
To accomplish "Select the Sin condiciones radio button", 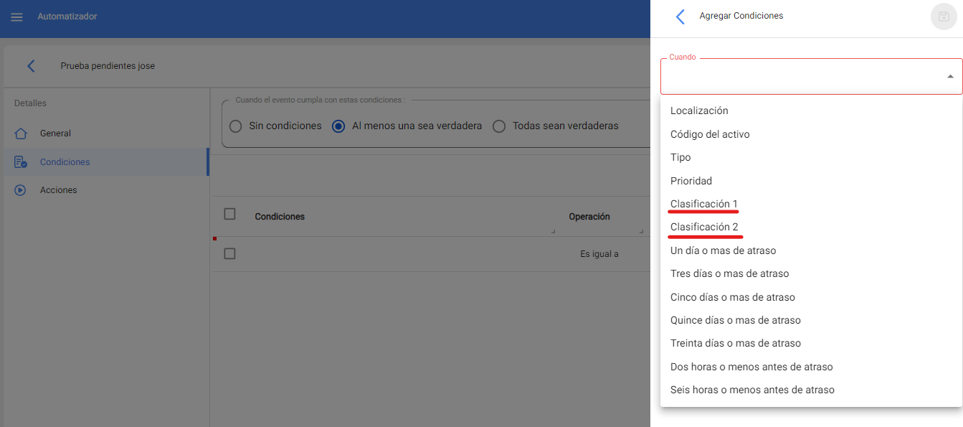I will click(235, 126).
